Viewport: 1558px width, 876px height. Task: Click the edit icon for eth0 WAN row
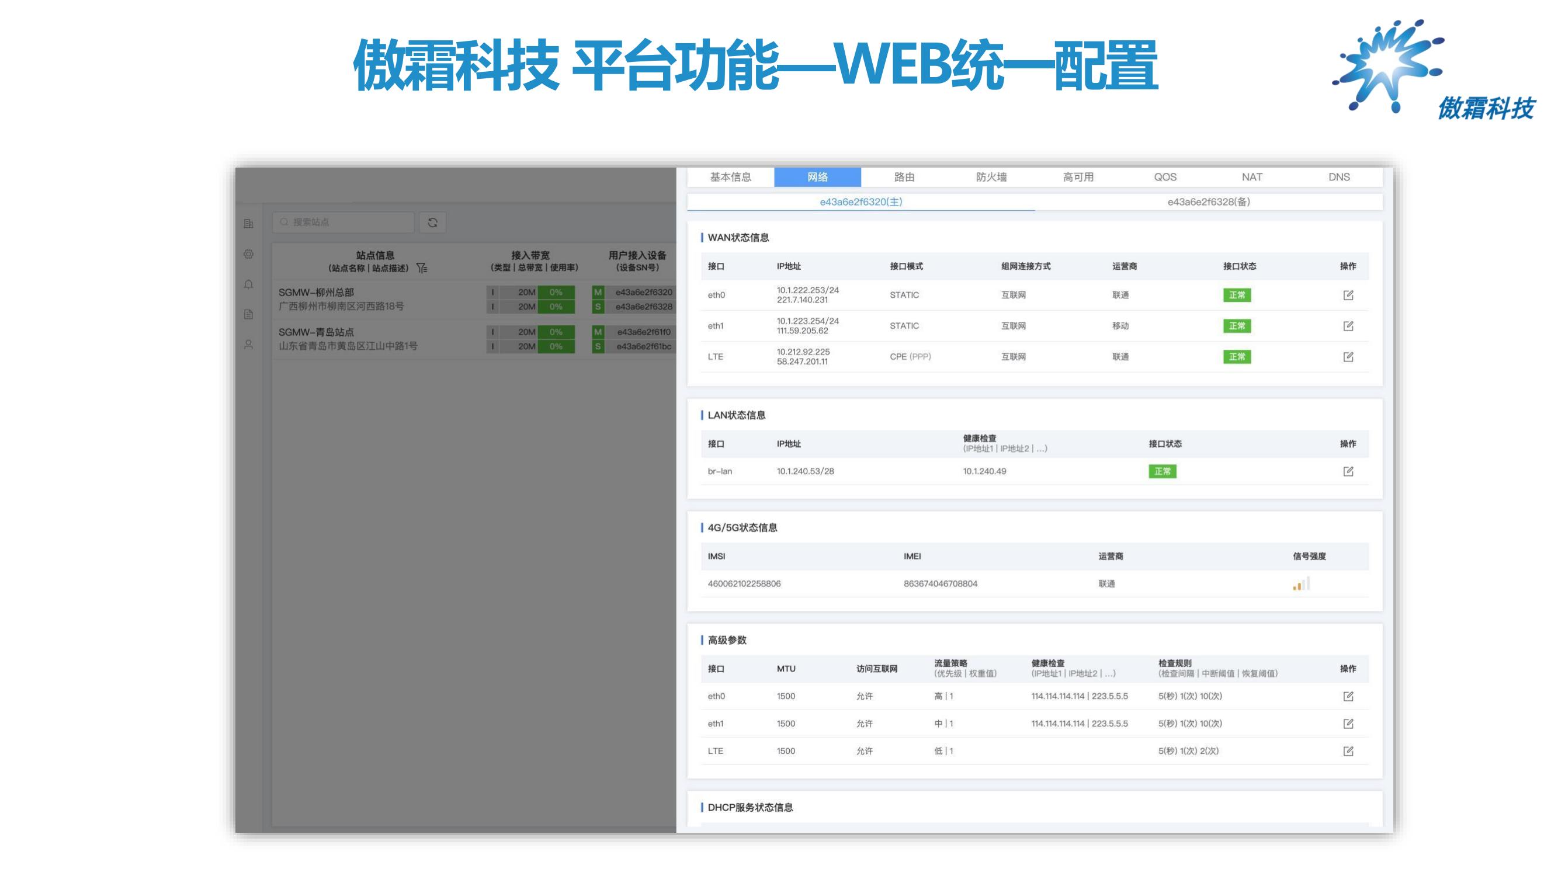(x=1348, y=295)
